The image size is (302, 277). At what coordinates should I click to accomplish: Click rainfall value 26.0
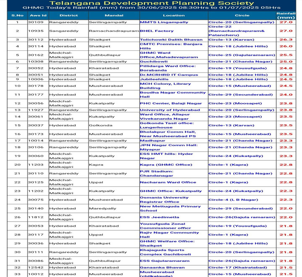(286, 46)
